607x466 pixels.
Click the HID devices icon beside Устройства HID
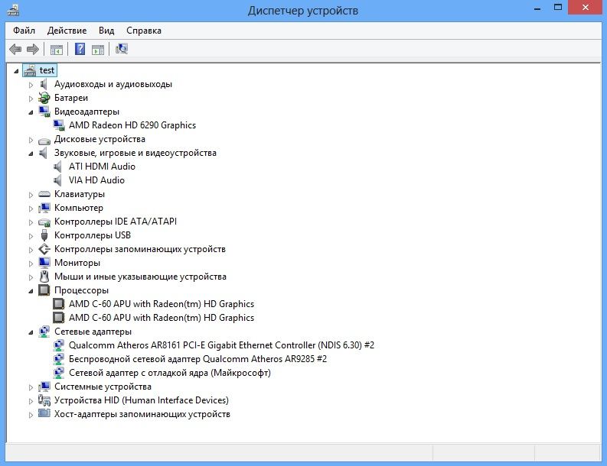click(44, 400)
